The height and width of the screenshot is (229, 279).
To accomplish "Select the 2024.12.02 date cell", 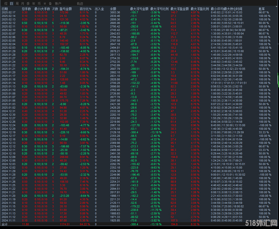I will pos(9,168).
